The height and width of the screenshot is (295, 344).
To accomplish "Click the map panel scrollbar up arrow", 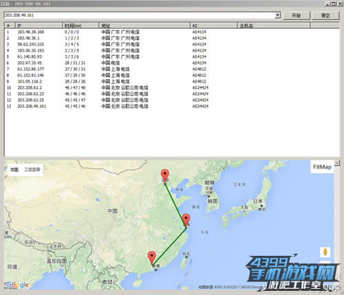I will click(x=336, y=163).
